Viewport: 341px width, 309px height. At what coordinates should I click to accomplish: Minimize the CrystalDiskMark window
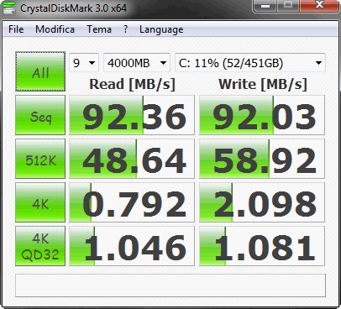265,6
